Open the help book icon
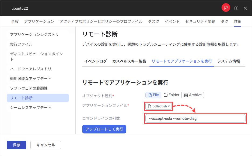Screen dimensions: 252x156 tap(236, 8)
